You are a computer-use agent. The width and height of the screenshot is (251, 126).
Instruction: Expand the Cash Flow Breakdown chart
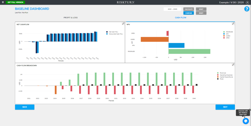[233, 65]
